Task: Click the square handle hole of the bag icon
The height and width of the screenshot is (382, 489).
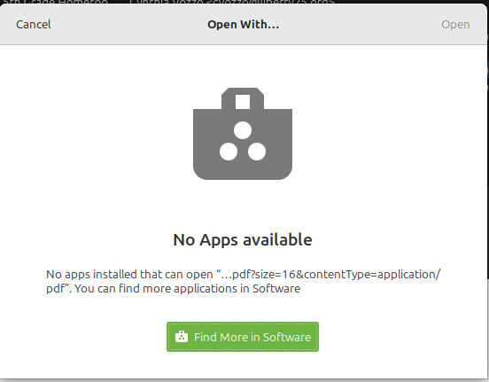Action: [x=243, y=102]
